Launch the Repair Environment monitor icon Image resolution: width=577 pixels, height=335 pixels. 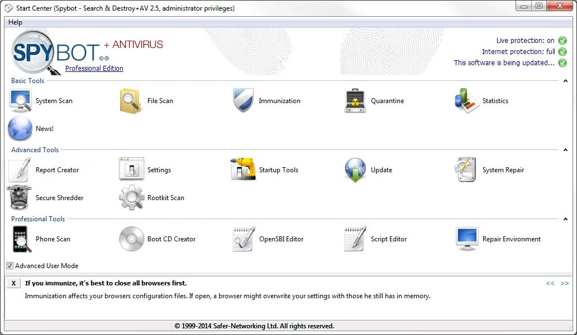(x=466, y=239)
